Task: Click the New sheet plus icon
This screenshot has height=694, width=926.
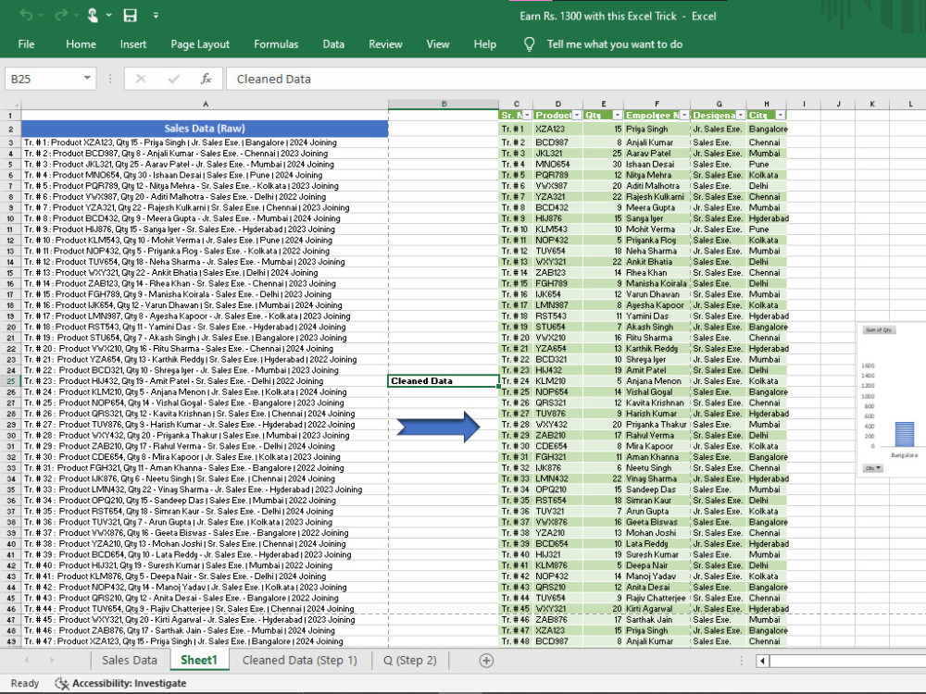Action: [x=486, y=661]
